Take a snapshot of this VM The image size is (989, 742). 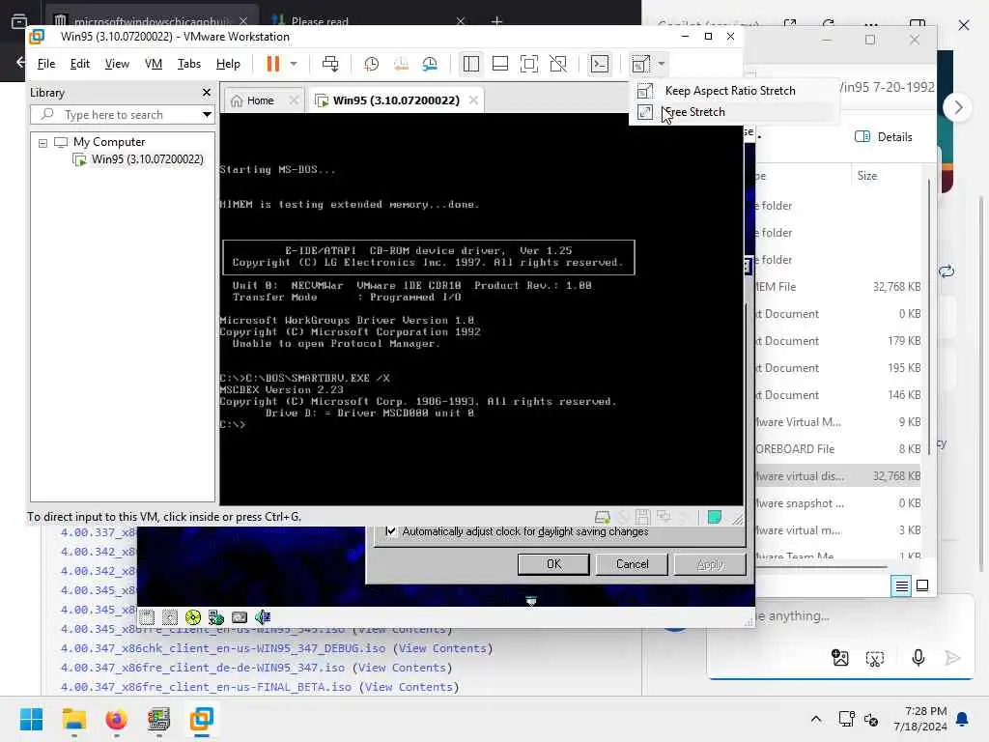(371, 64)
